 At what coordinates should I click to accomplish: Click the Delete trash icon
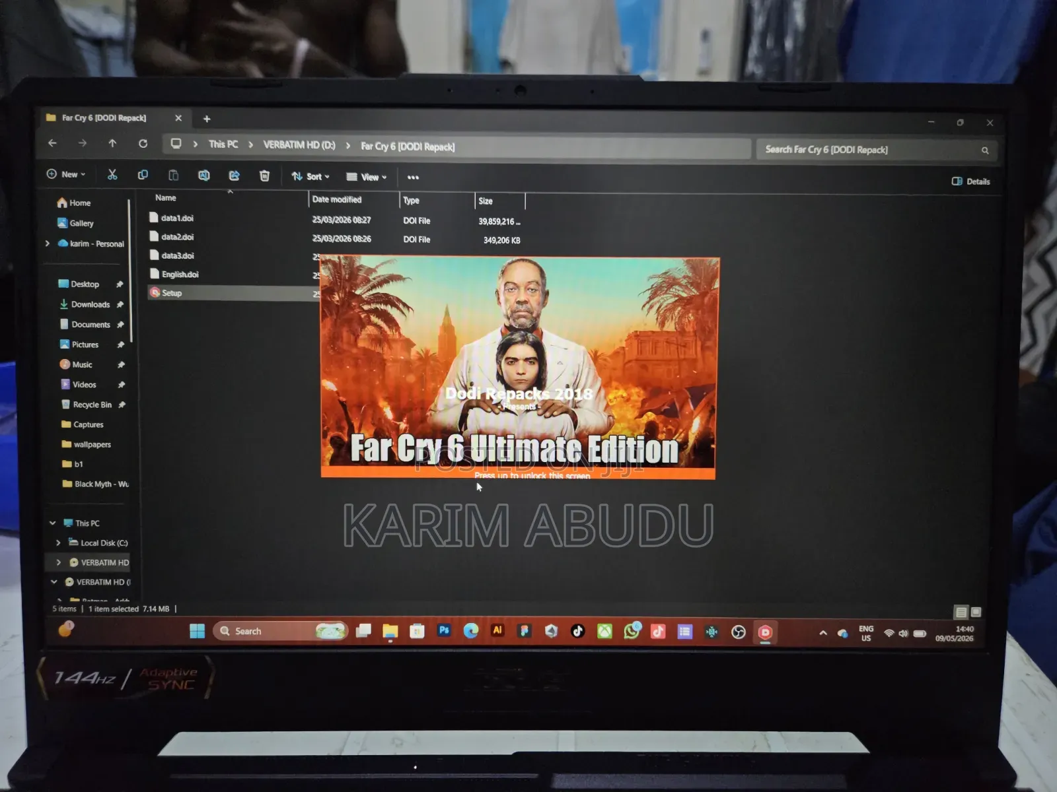pyautogui.click(x=264, y=176)
